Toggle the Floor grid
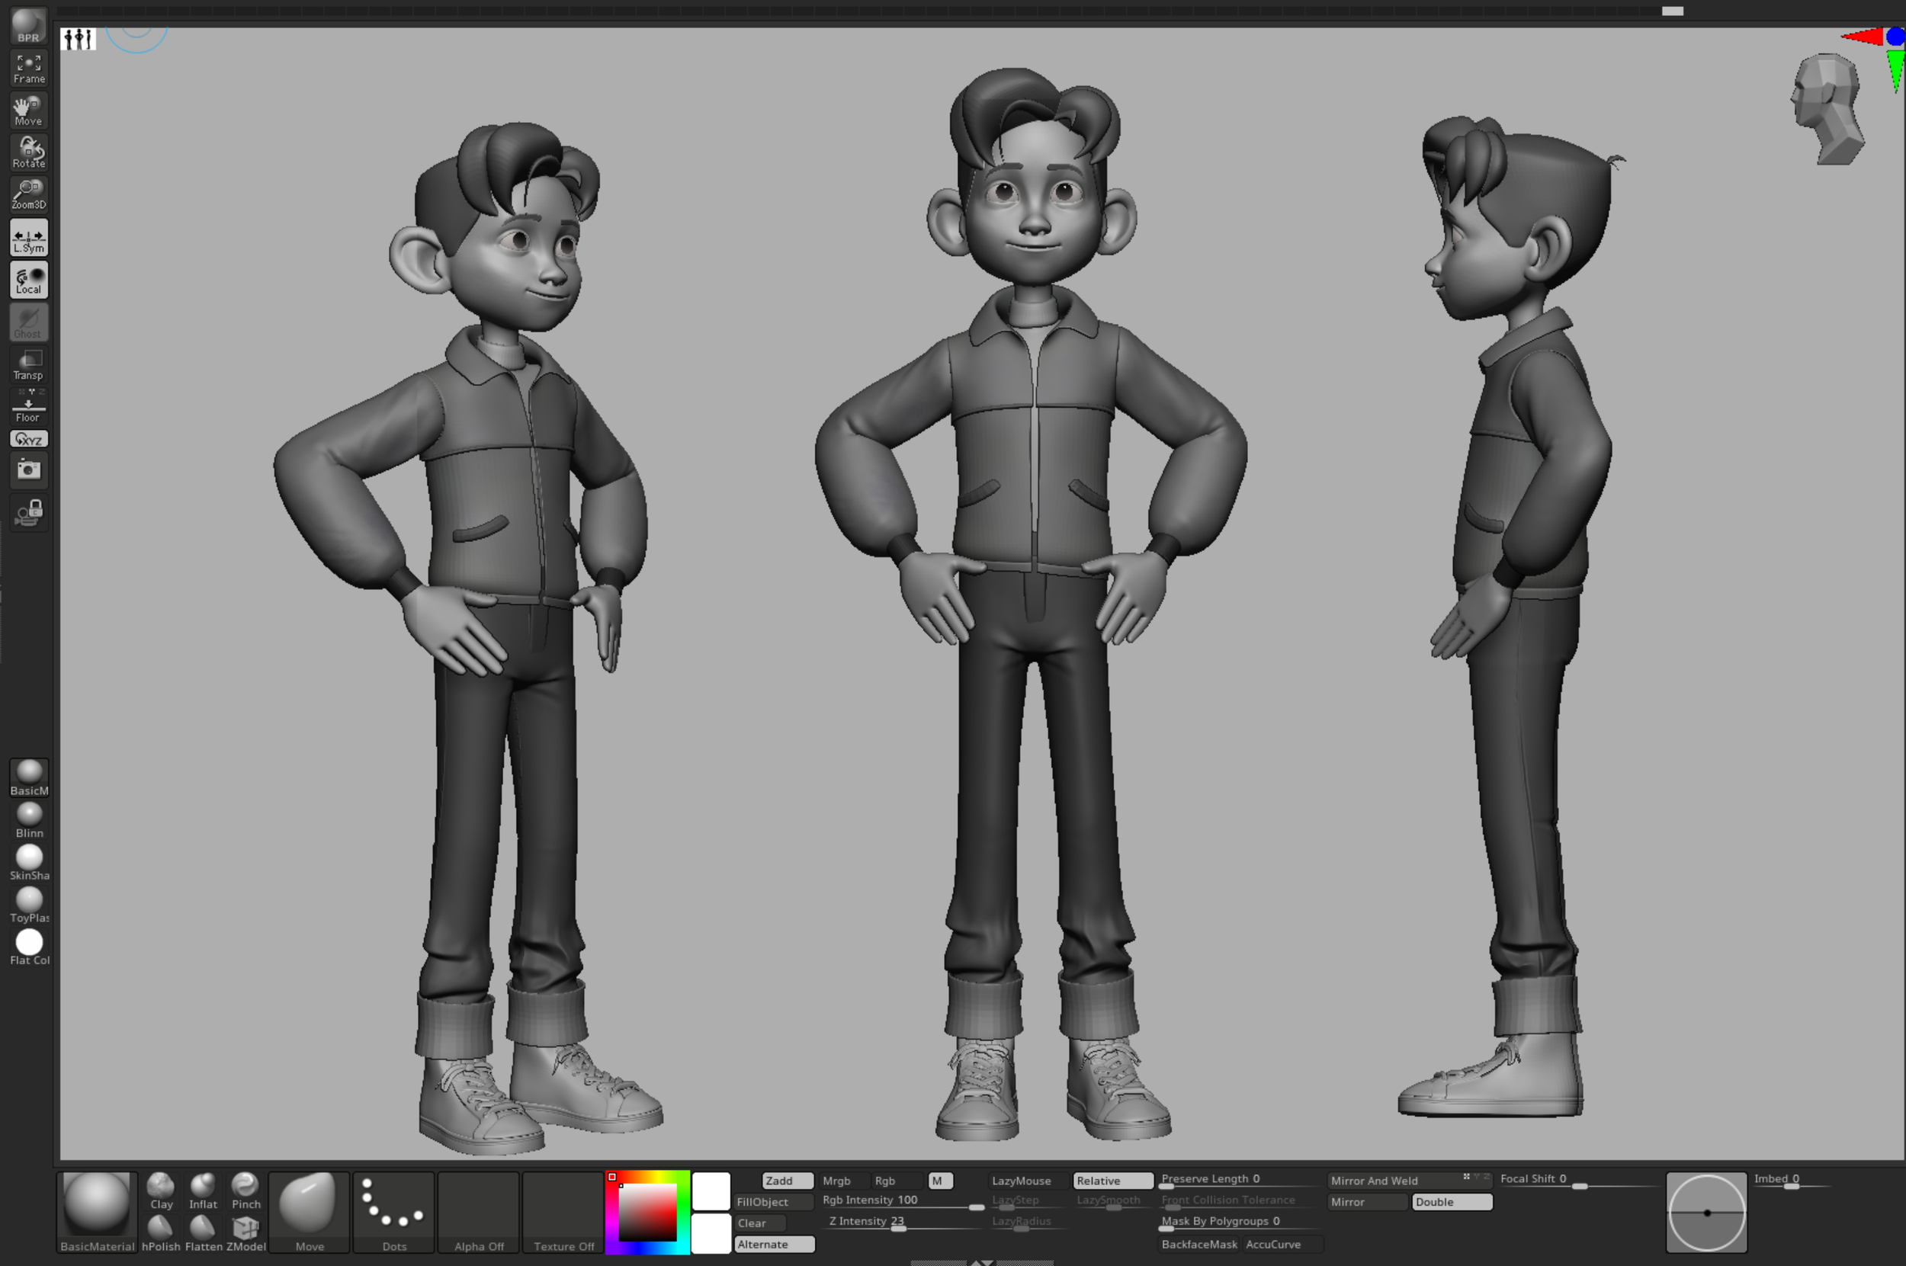The image size is (1906, 1266). click(28, 407)
